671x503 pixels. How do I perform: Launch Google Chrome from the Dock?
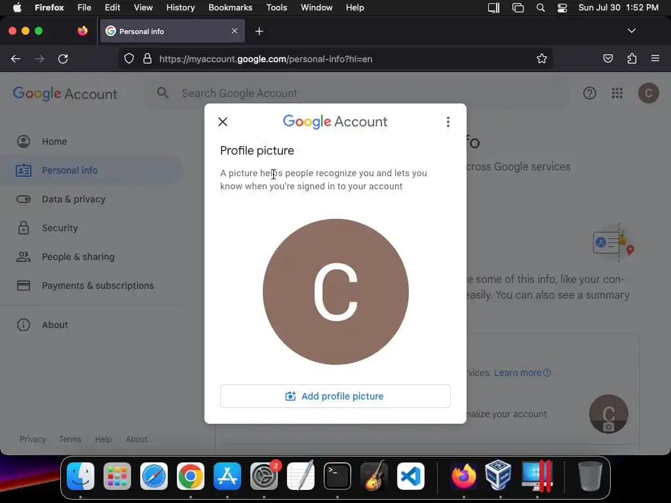(x=191, y=476)
